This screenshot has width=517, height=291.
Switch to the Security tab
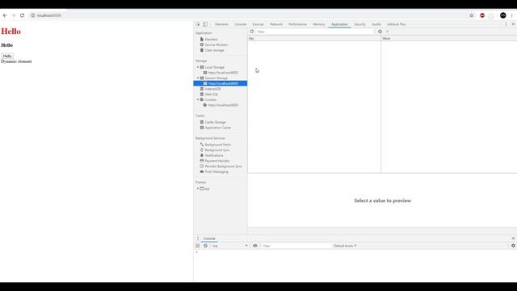359,24
